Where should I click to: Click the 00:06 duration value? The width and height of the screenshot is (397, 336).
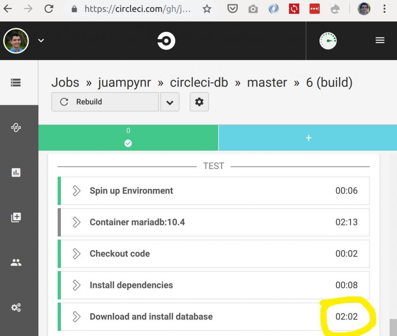[x=346, y=191]
